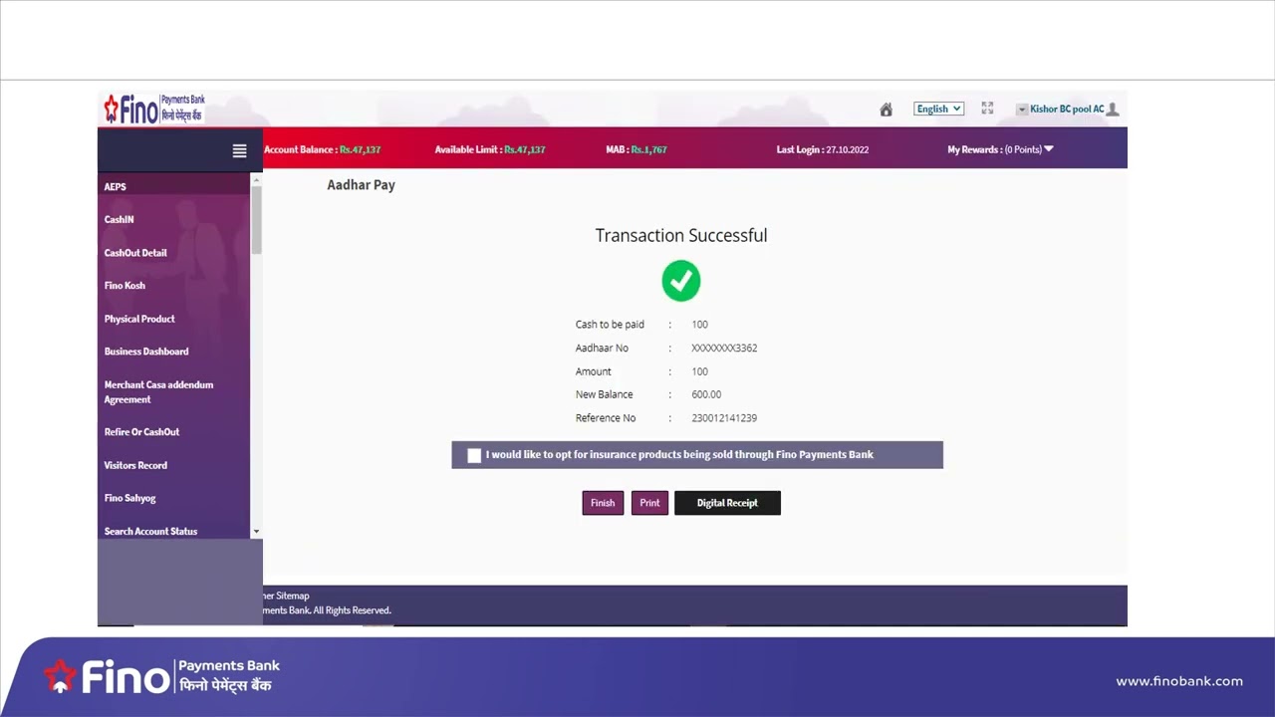Image resolution: width=1275 pixels, height=717 pixels.
Task: Click the Aadhar Pay page heading
Action: click(x=361, y=185)
